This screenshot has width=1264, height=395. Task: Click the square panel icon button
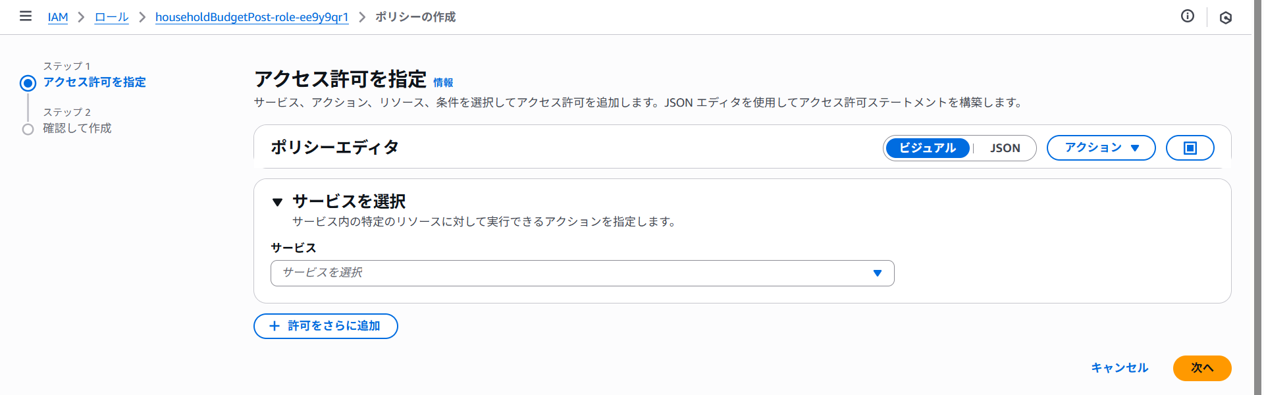(1190, 148)
